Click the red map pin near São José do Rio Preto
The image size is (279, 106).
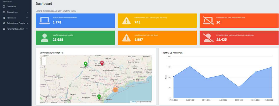[102, 63]
